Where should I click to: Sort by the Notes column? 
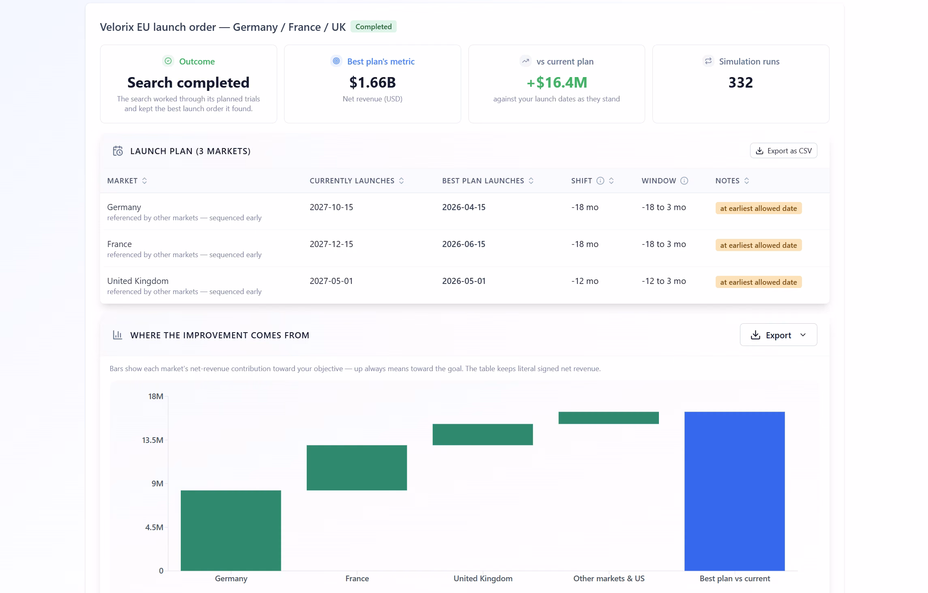(x=746, y=181)
